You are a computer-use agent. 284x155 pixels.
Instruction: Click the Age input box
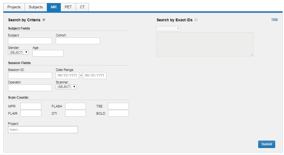48,53
